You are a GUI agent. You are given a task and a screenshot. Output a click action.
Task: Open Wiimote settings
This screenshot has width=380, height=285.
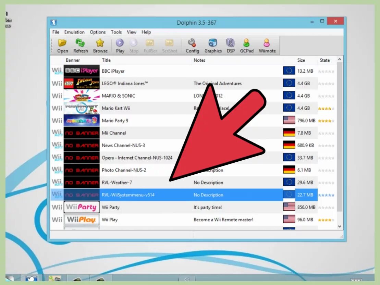pyautogui.click(x=267, y=46)
